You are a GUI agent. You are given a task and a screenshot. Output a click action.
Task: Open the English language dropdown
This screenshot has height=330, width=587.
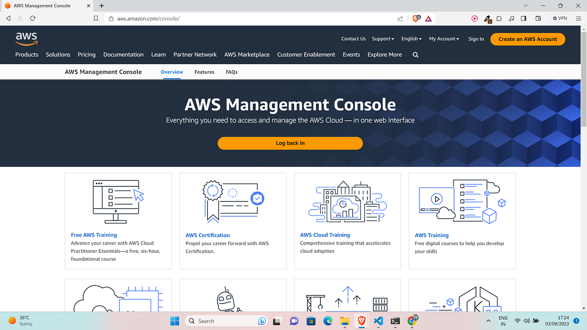coord(411,39)
